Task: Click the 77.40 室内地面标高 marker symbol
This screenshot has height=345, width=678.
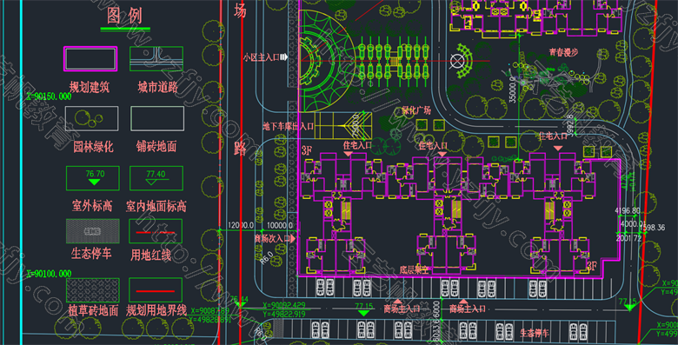Action: [x=156, y=177]
